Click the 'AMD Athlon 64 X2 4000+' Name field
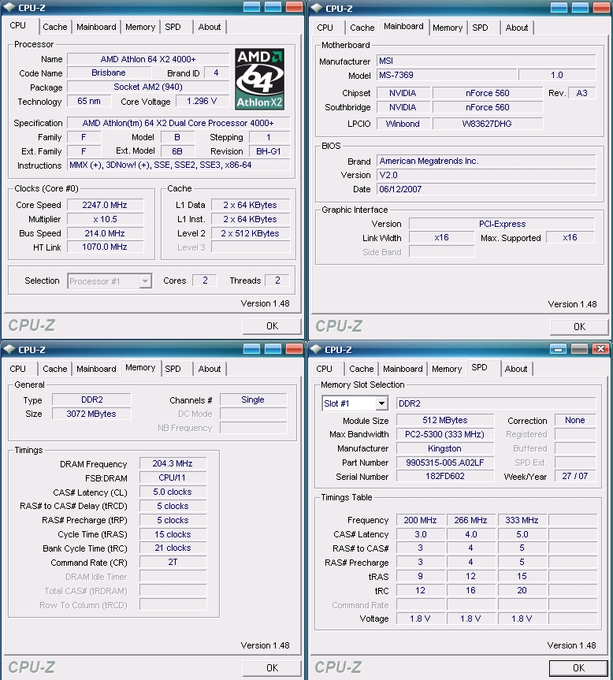This screenshot has height=680, width=613. tap(148, 59)
